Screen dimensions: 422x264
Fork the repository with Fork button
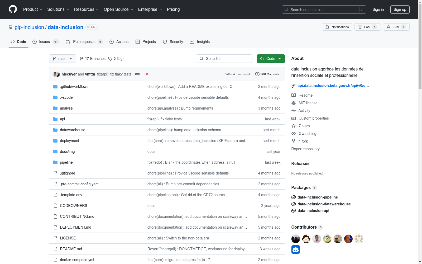click(x=368, y=27)
